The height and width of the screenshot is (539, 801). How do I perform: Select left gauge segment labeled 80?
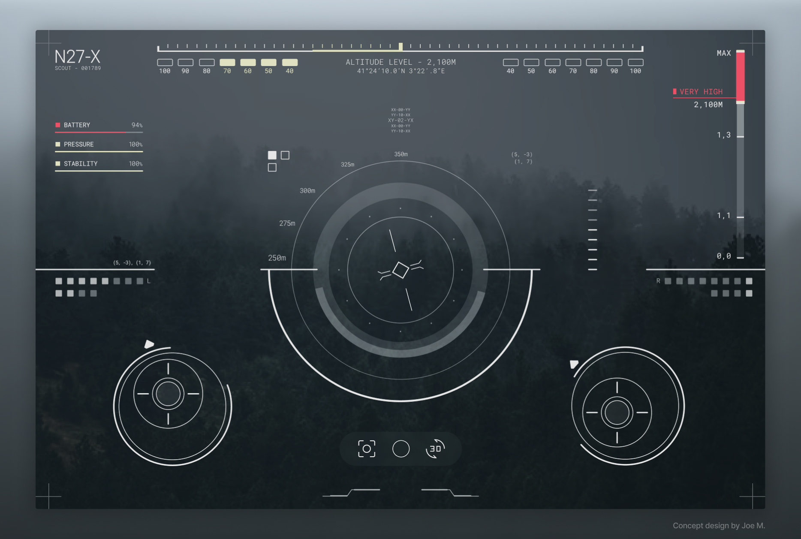click(x=207, y=63)
